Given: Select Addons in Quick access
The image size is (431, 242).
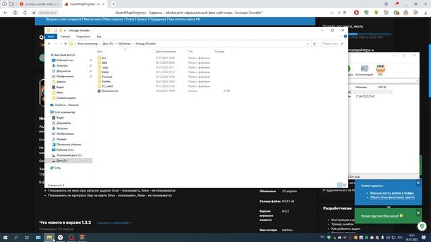Looking at the screenshot, I should click(x=61, y=82).
